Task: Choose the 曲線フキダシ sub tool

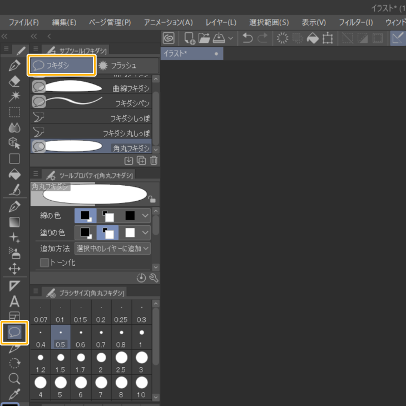Action: (x=91, y=87)
